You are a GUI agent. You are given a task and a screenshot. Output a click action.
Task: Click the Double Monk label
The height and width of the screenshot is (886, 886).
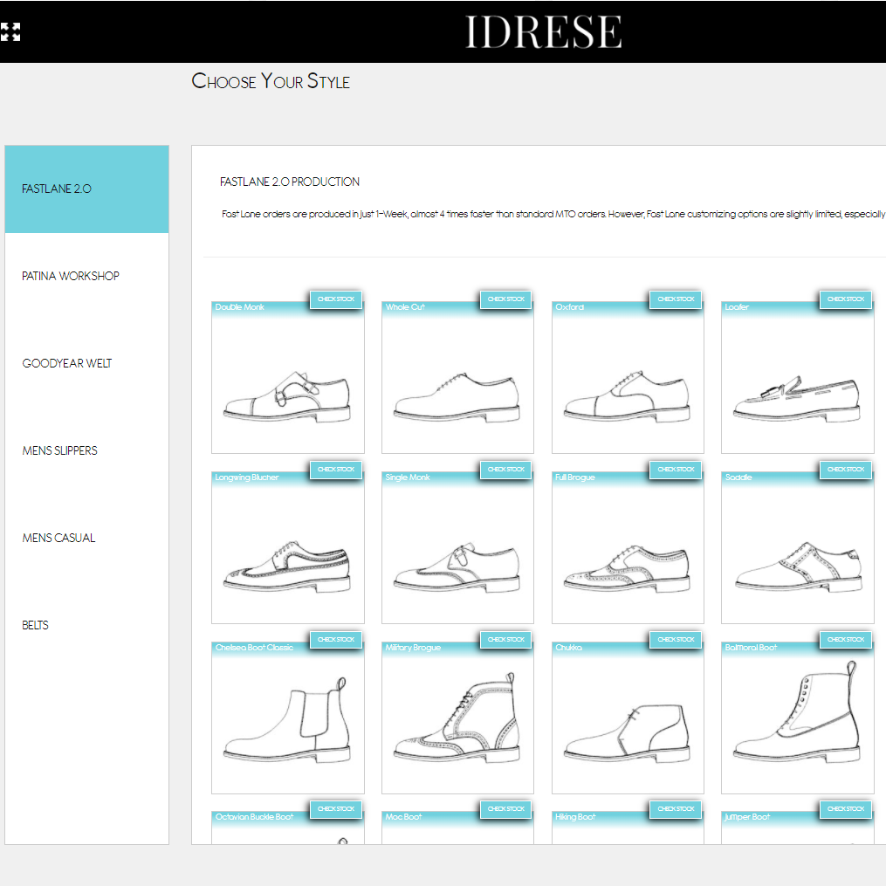[239, 306]
